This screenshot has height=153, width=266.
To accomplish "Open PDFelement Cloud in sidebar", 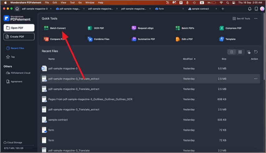I will (18, 73).
